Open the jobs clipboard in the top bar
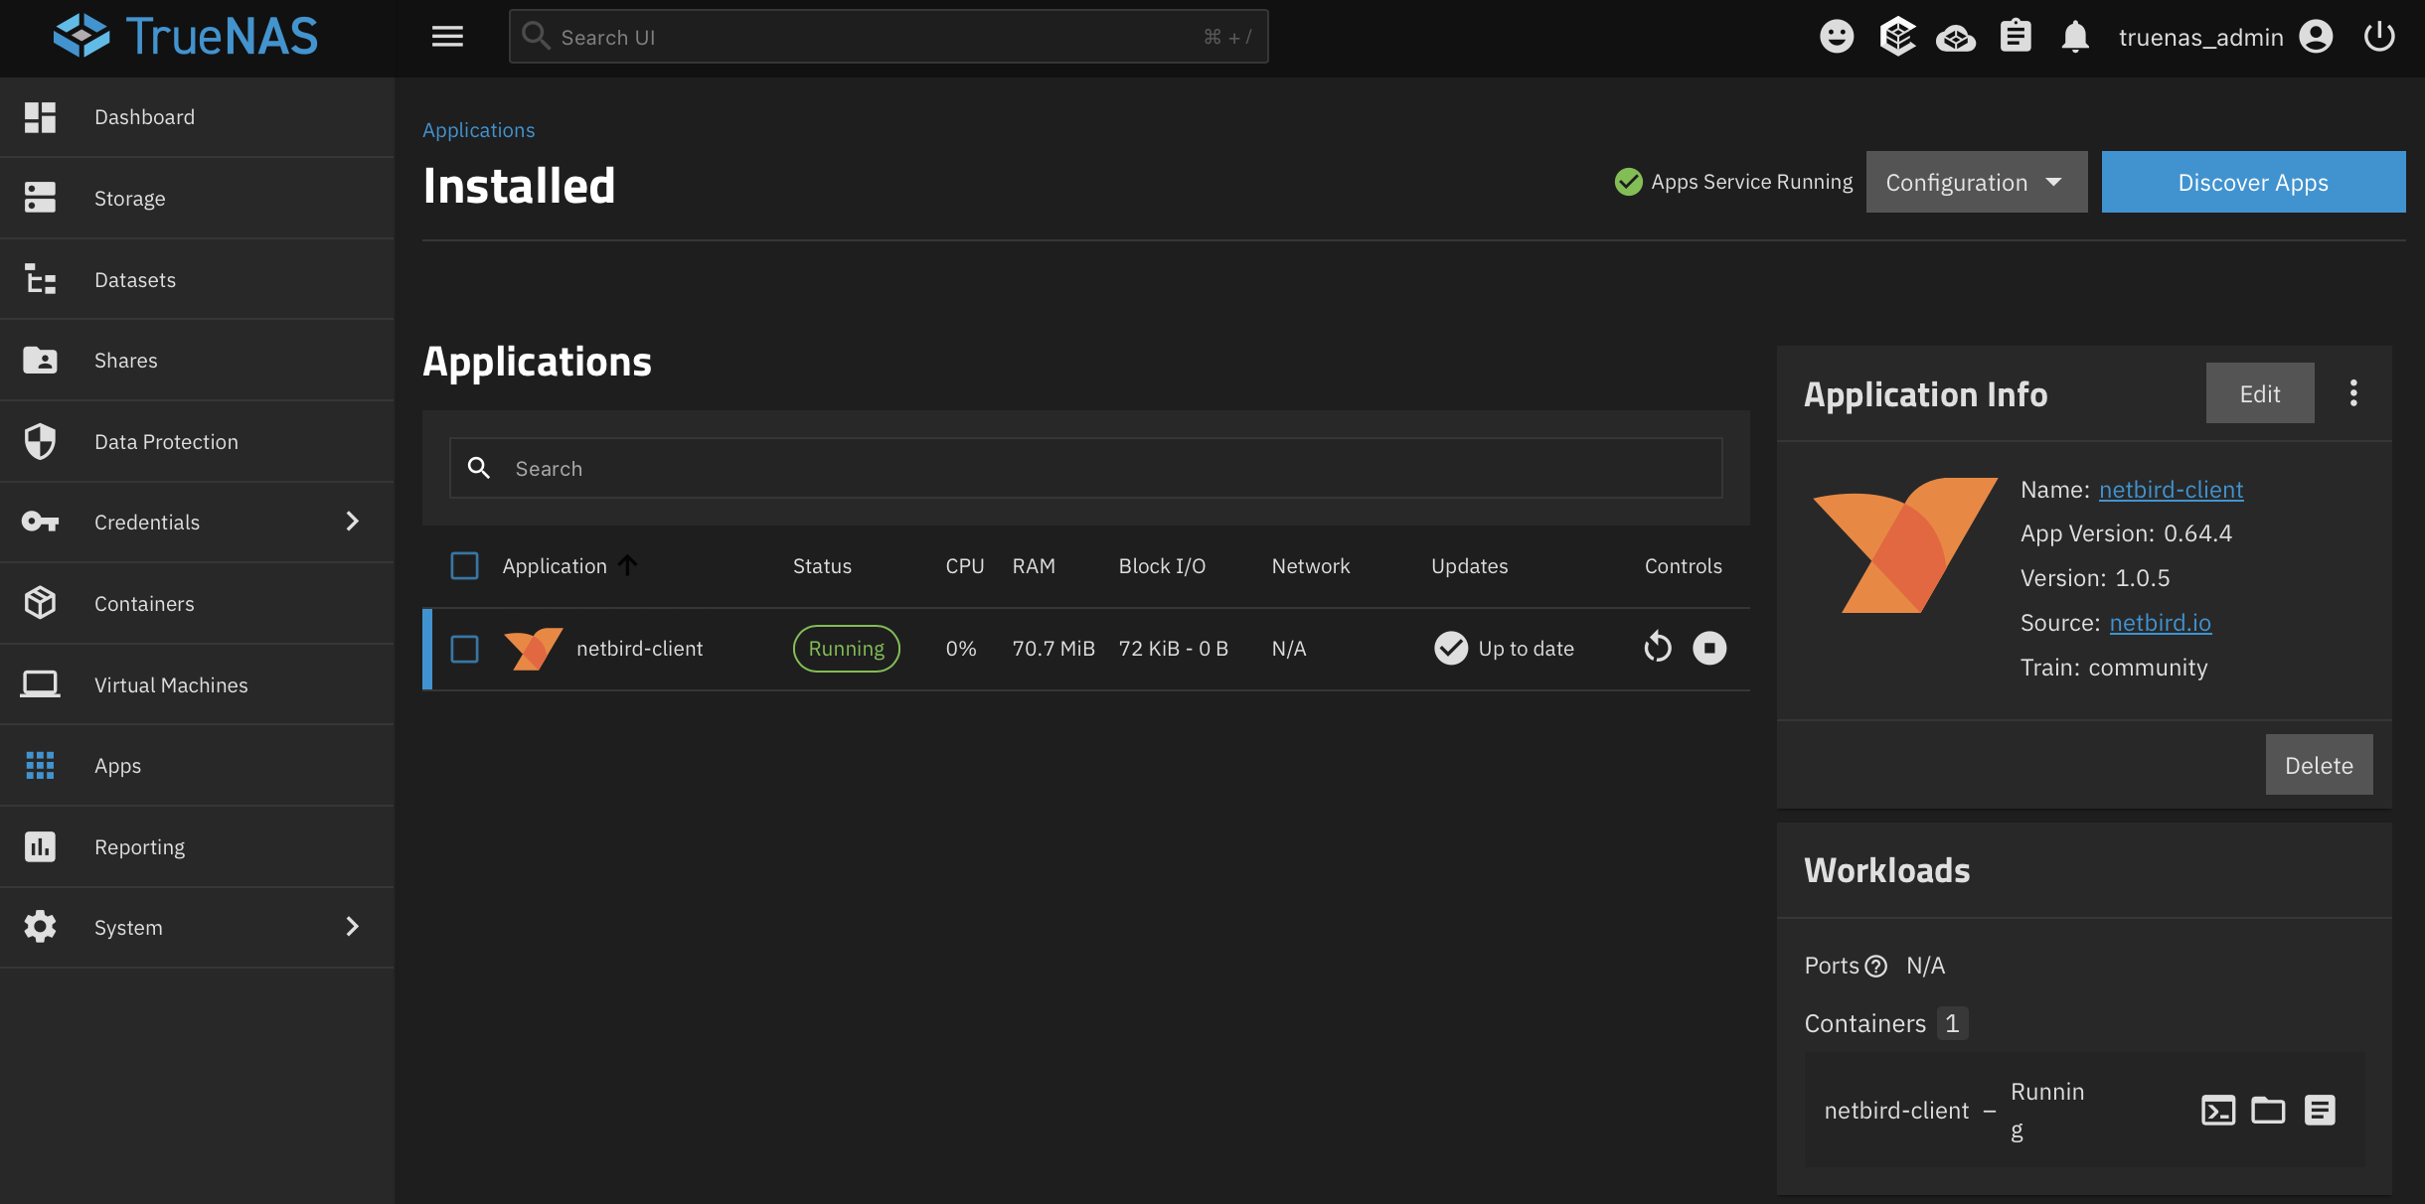The image size is (2425, 1204). click(2016, 36)
